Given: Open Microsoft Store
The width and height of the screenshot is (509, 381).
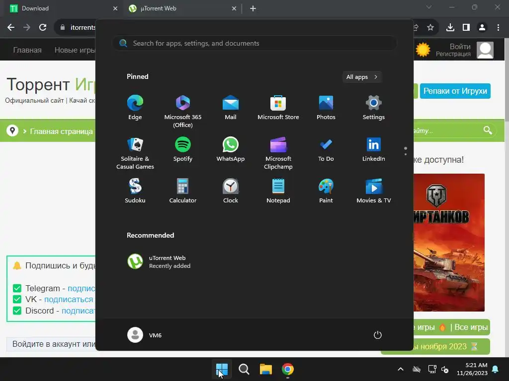Looking at the screenshot, I should pos(278,108).
